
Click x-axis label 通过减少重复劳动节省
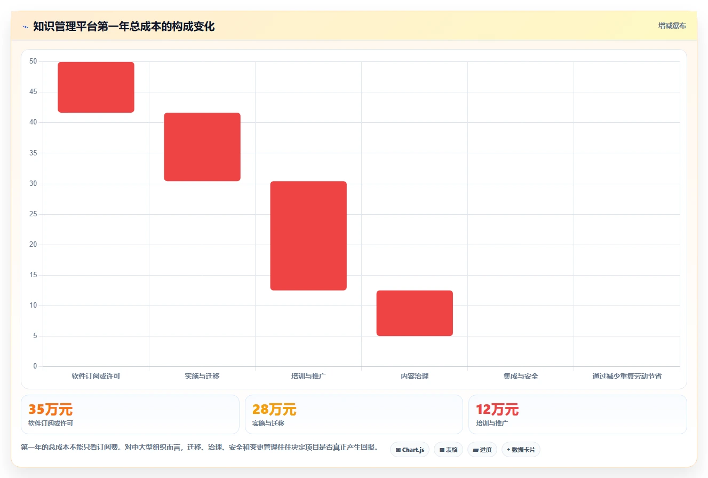pyautogui.click(x=627, y=376)
